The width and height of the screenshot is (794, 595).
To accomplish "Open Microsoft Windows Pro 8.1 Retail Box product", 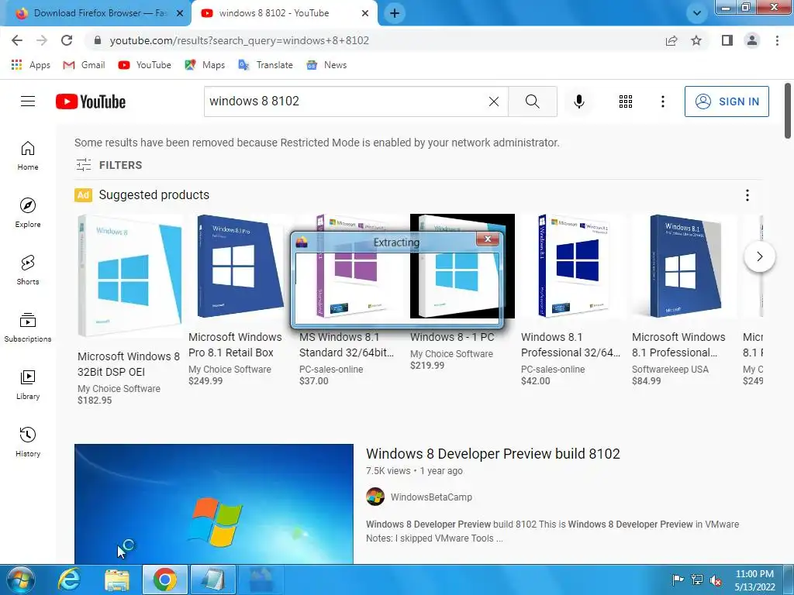I will [235, 345].
